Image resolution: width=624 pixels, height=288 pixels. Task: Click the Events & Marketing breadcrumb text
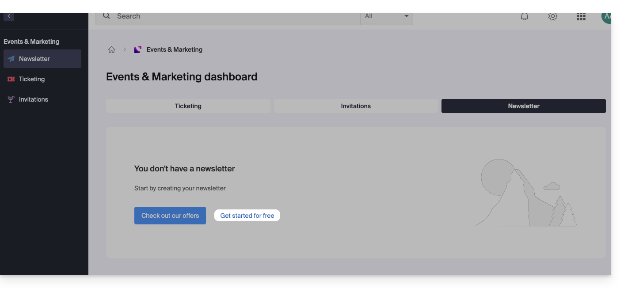175,49
